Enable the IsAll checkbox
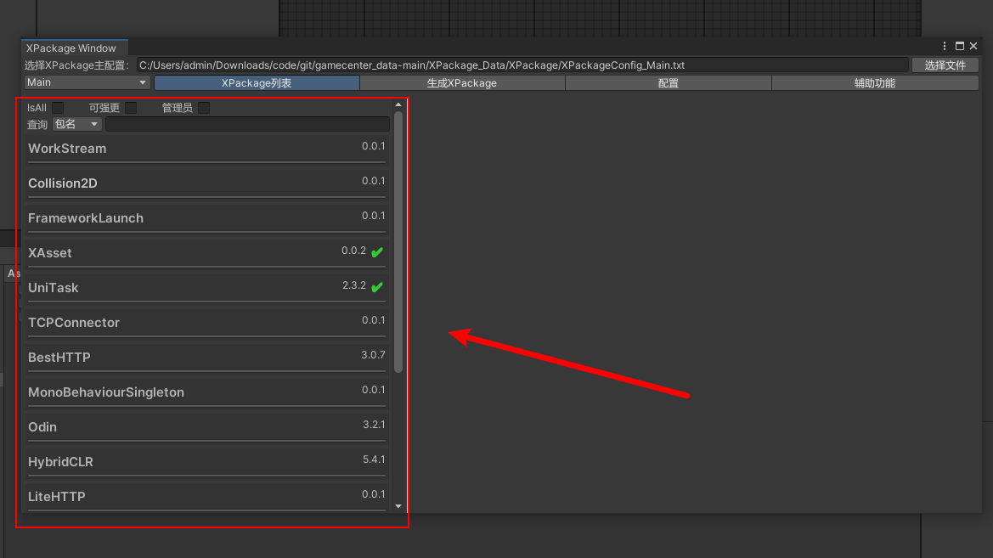 point(58,108)
